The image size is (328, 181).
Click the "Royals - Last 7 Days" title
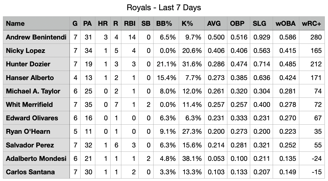click(x=164, y=8)
